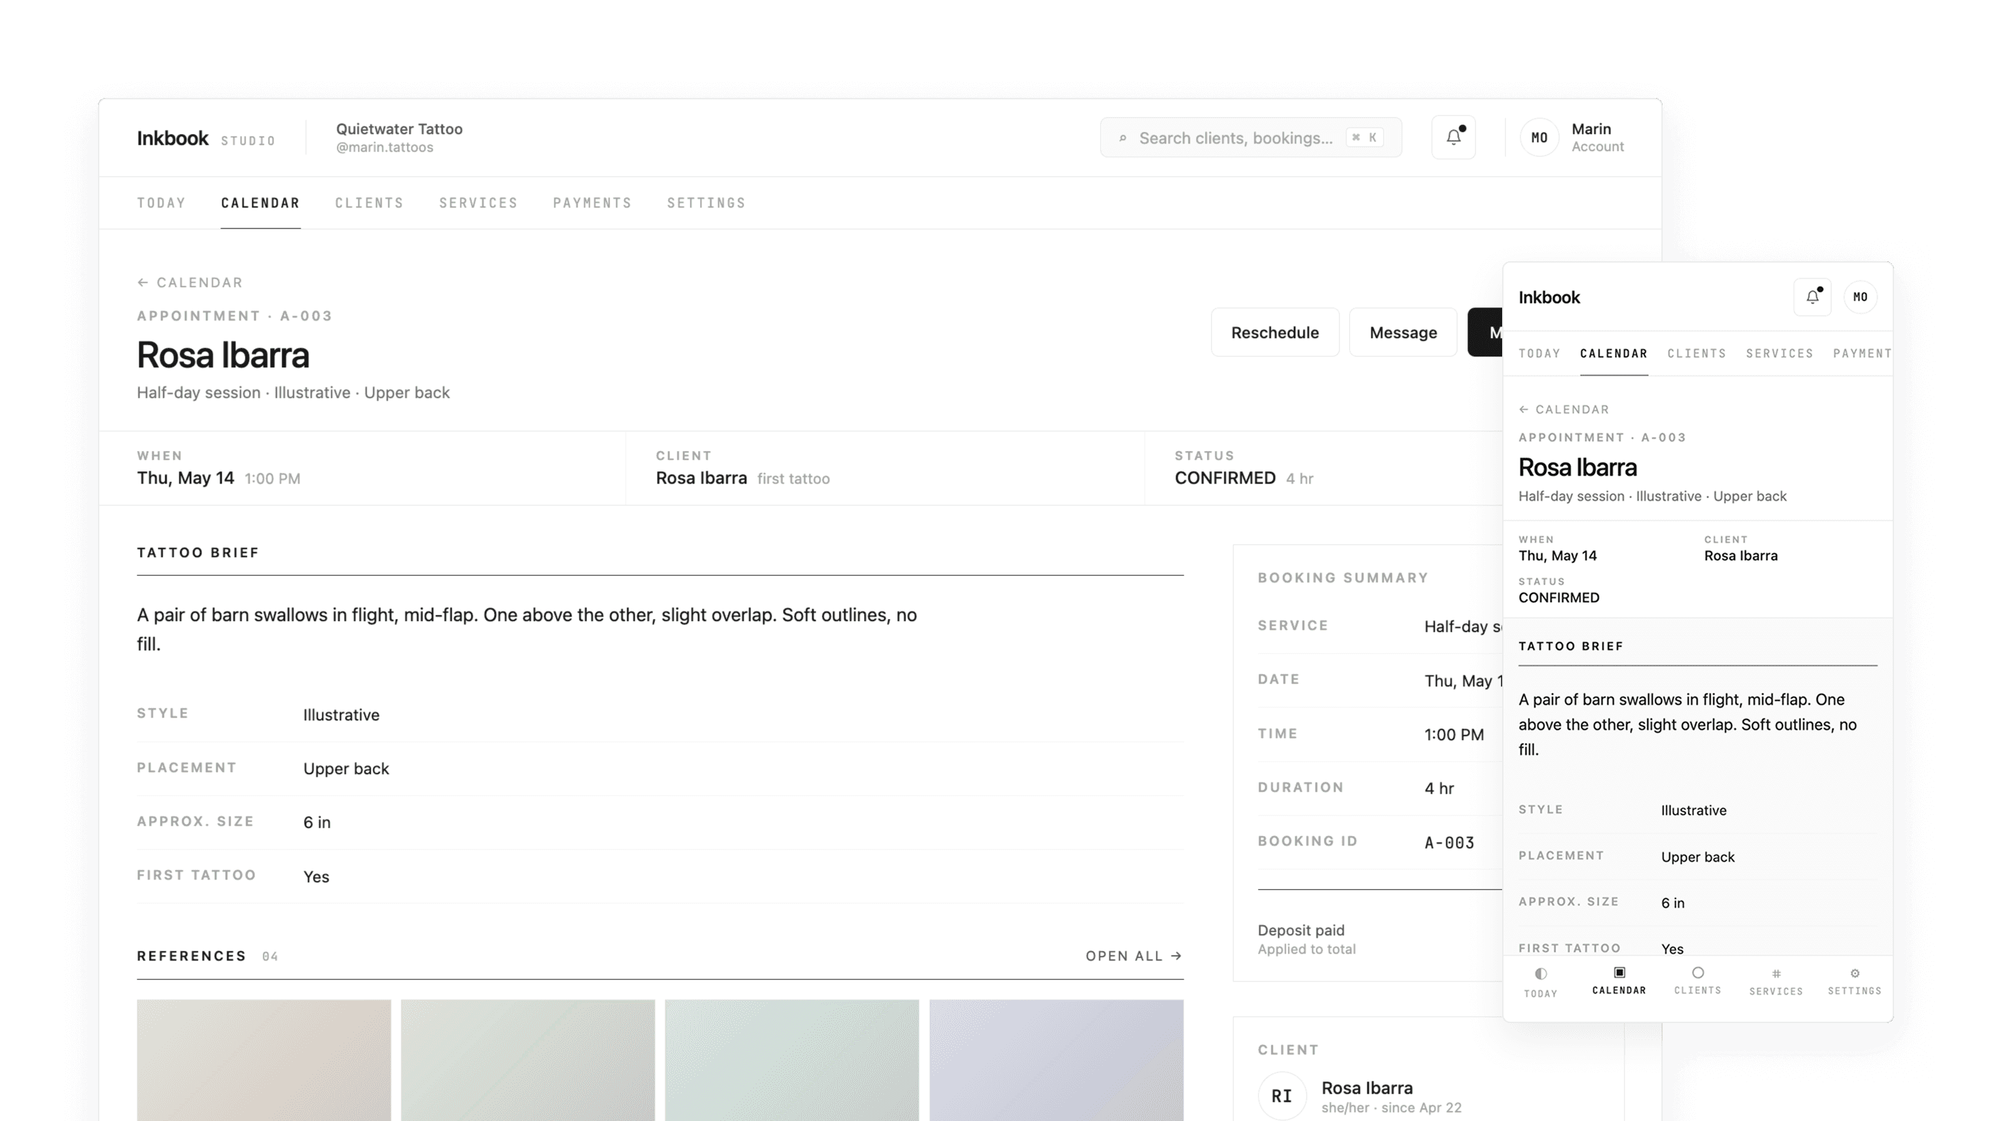Click '6 in' size value in mobile panel
The image size is (1992, 1121).
click(1673, 903)
